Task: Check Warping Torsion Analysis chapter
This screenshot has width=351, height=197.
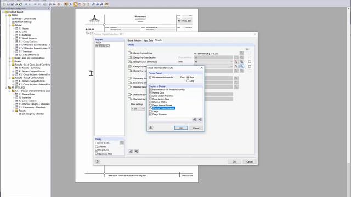Action: coord(150,108)
